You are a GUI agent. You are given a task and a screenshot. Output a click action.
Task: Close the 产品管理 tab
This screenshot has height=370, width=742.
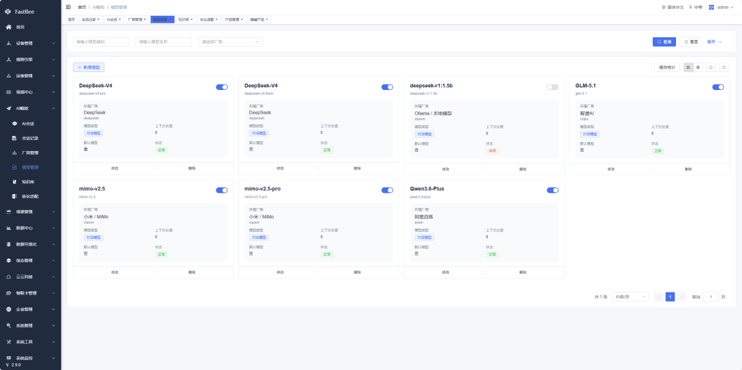tap(242, 19)
